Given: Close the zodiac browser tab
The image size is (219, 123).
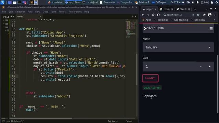Looking at the screenshot, I should point(172,9).
